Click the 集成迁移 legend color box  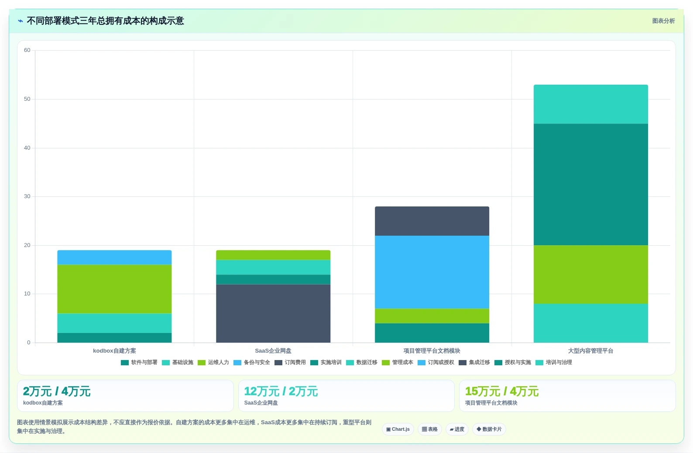pos(463,363)
